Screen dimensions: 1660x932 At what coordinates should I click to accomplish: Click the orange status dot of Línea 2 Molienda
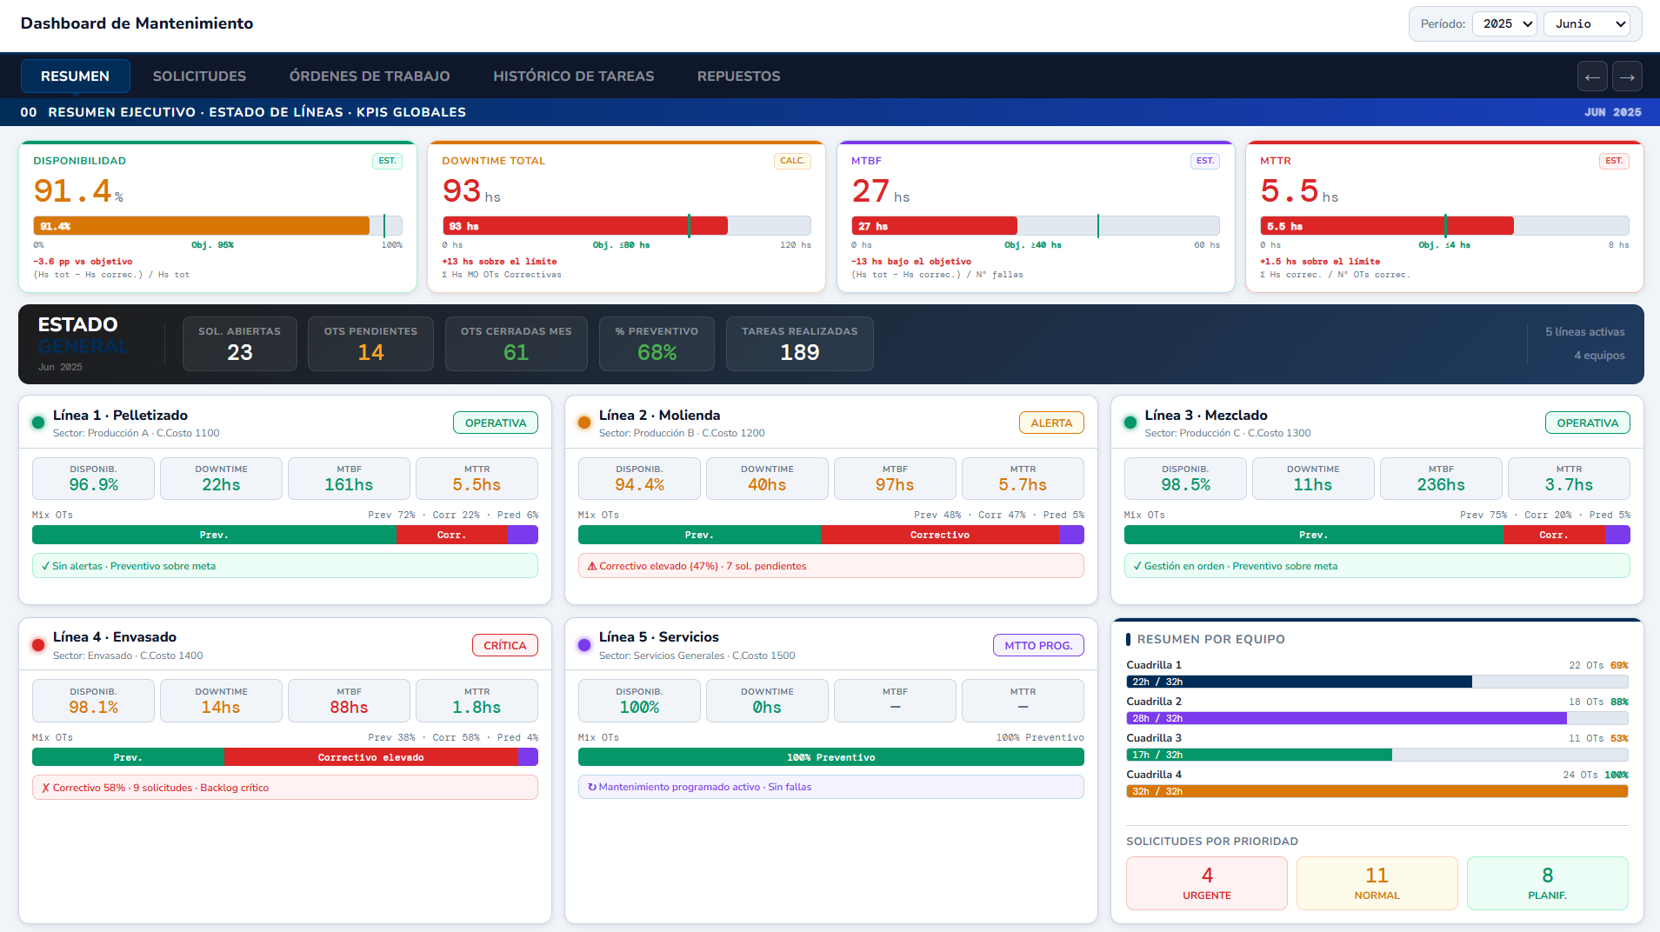click(584, 423)
